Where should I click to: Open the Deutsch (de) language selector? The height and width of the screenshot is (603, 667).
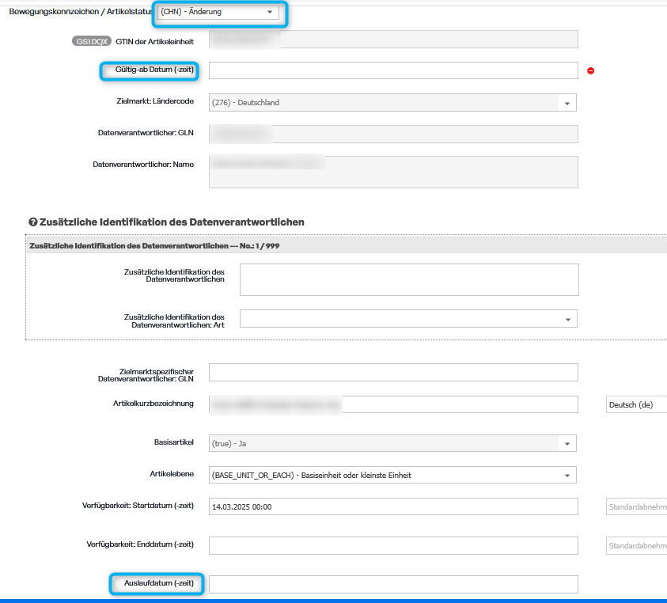click(636, 404)
